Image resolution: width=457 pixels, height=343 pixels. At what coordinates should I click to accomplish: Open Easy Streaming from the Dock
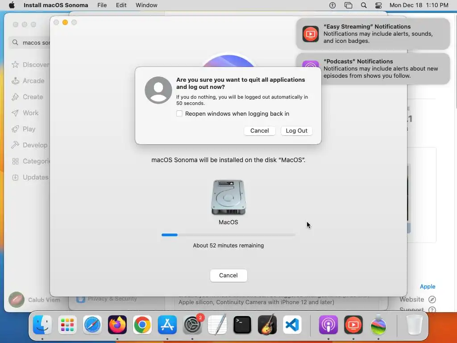(x=353, y=325)
